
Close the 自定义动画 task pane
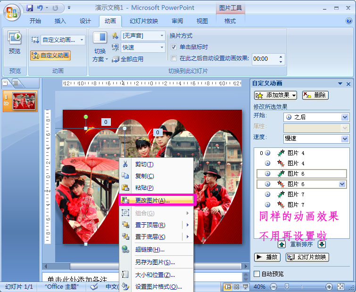point(348,84)
